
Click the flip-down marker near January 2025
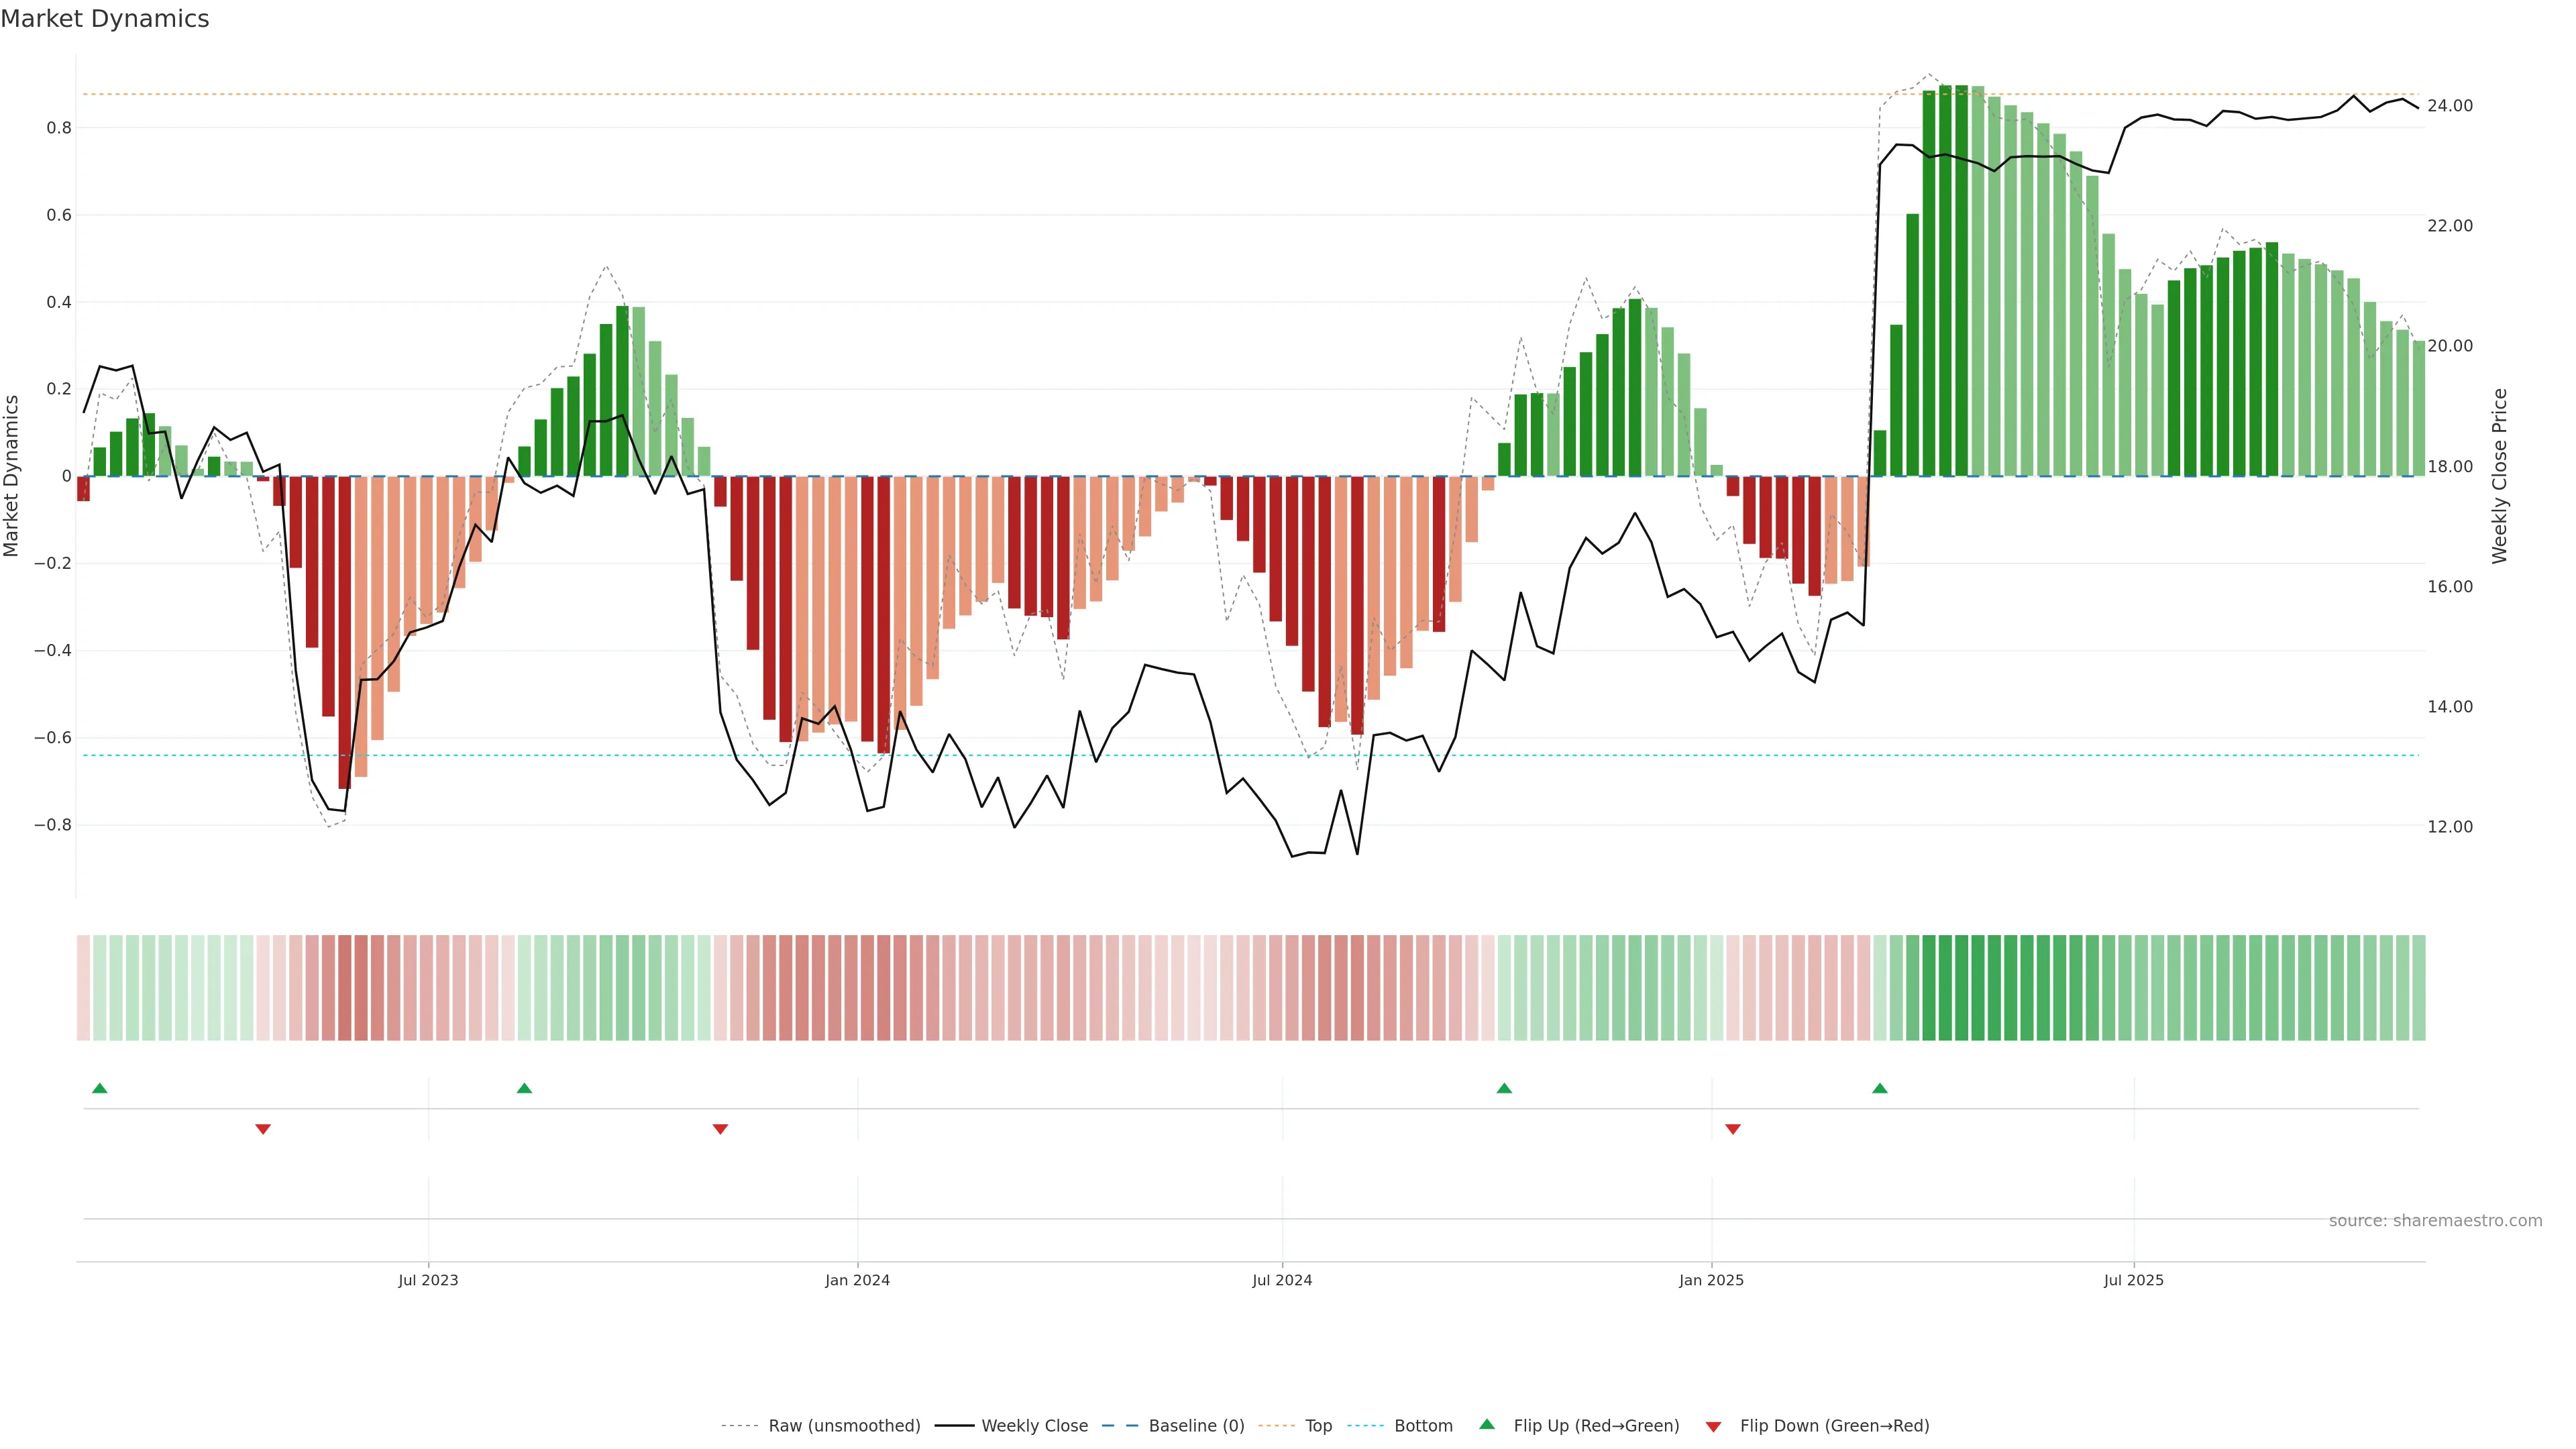pos(1733,1129)
